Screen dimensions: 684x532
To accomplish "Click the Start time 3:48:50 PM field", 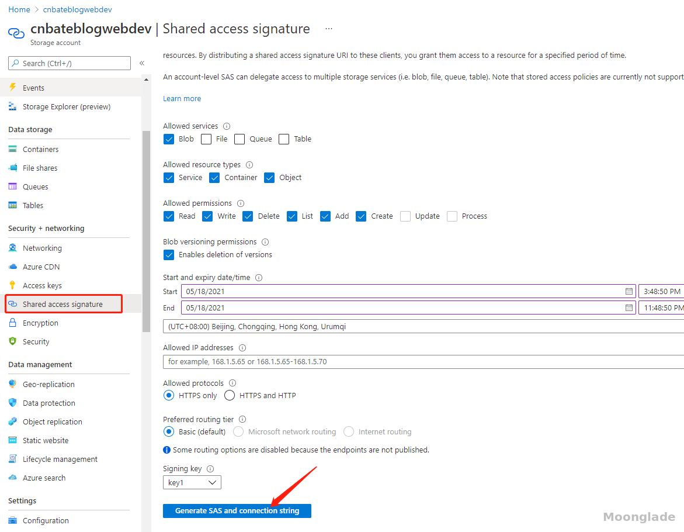I will (661, 292).
